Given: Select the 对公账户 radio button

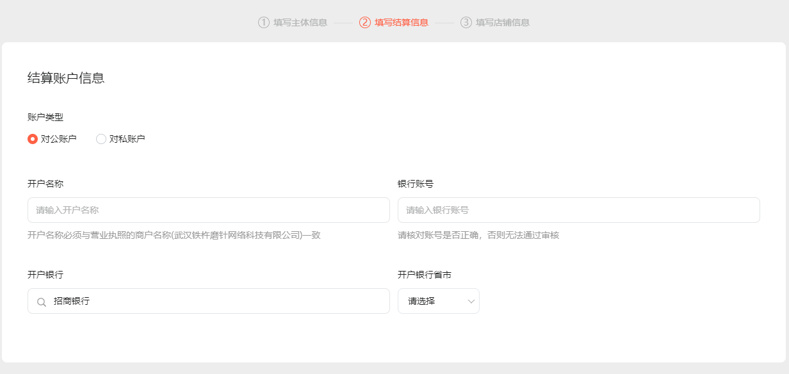Looking at the screenshot, I should (33, 139).
